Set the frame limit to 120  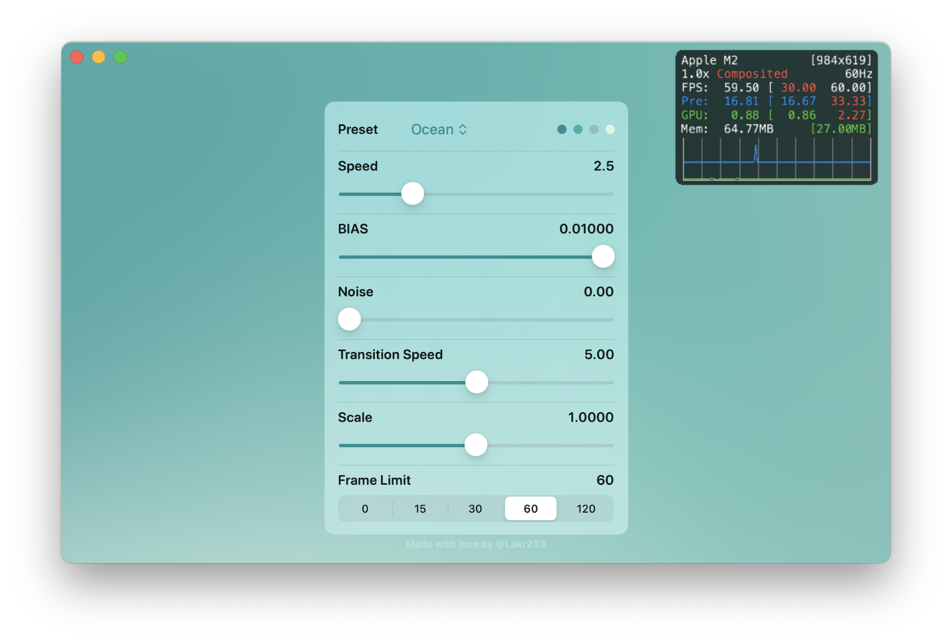pos(586,509)
